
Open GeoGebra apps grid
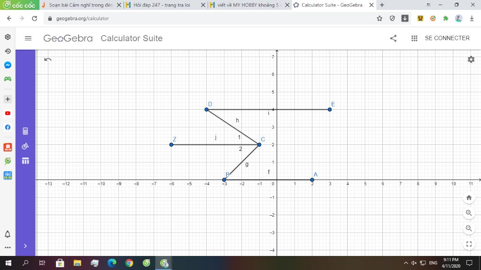(x=414, y=38)
